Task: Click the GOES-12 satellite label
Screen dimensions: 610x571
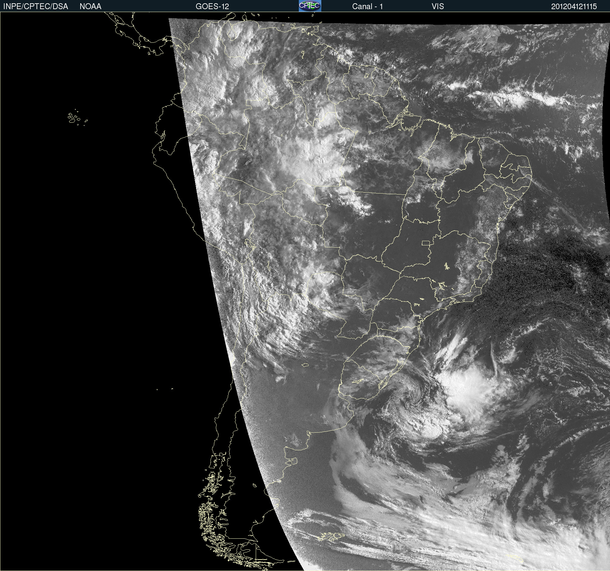Action: (212, 7)
